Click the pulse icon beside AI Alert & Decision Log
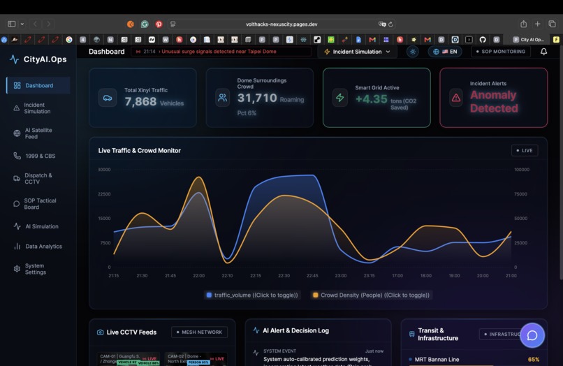563x366 pixels. [x=256, y=330]
